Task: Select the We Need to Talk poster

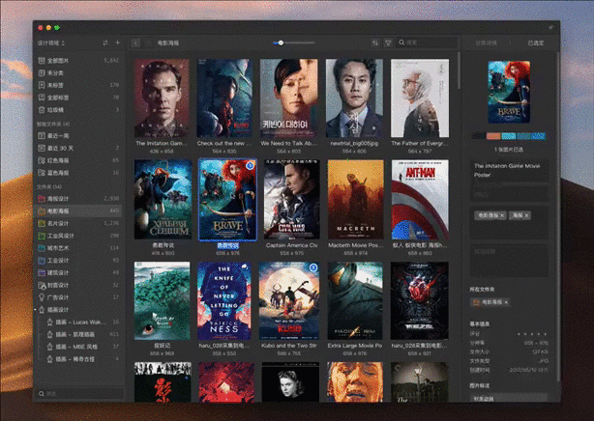Action: [x=288, y=98]
